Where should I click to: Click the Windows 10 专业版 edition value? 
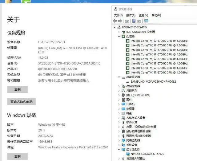[x=52, y=125]
